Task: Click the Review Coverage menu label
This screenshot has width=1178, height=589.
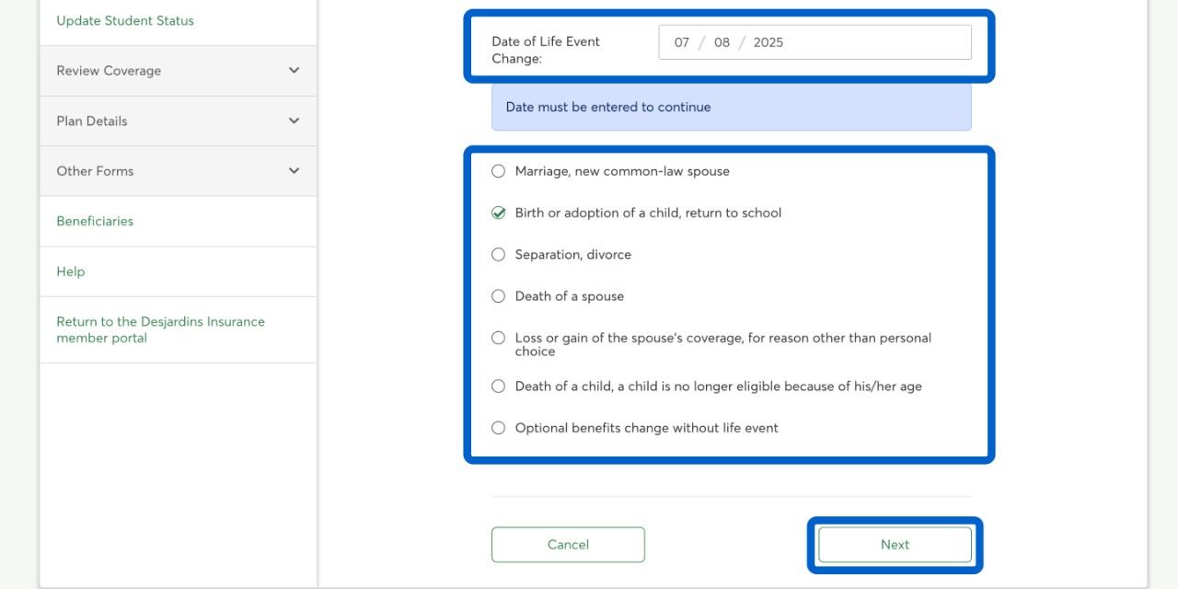Action: [x=109, y=71]
